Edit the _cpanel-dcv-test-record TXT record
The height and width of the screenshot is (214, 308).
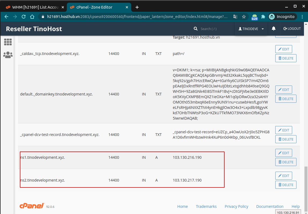click(284, 130)
